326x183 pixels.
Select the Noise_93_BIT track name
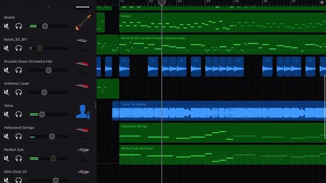click(x=15, y=40)
